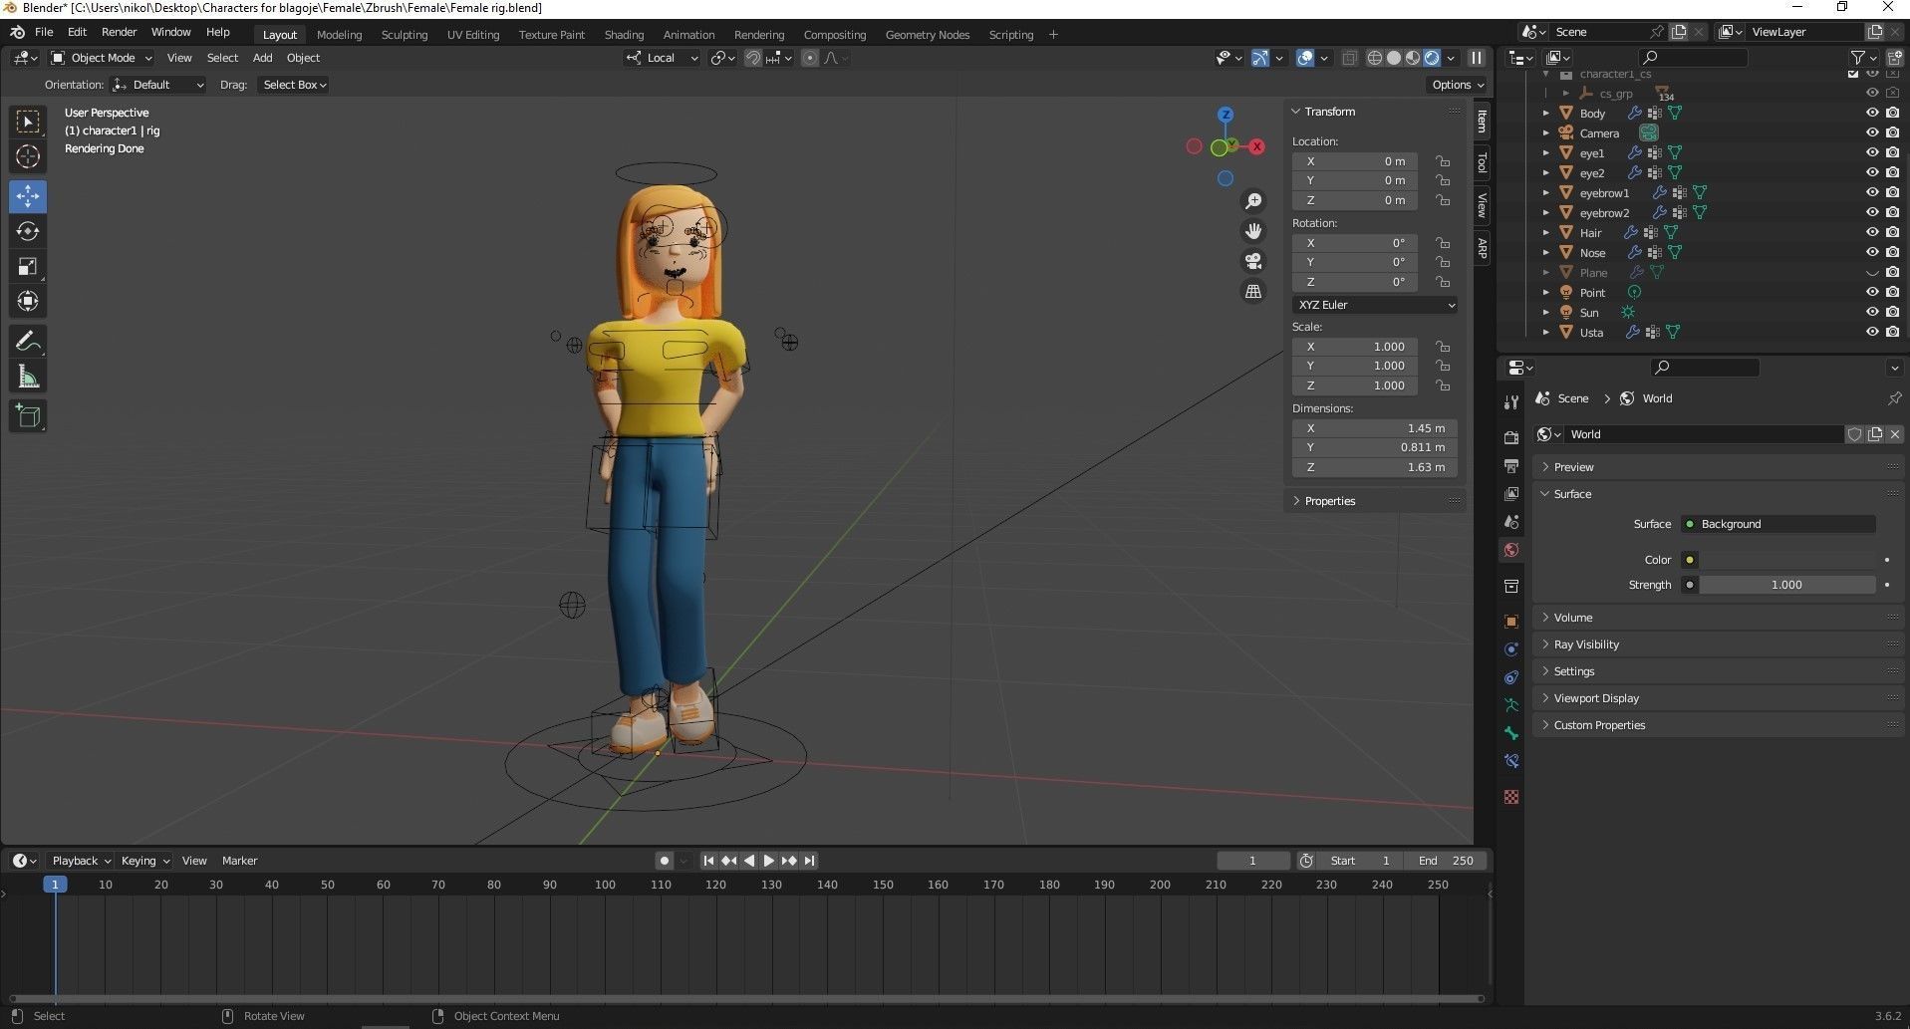Toggle the camera view icon
This screenshot has height=1029, width=1910.
point(1253,261)
